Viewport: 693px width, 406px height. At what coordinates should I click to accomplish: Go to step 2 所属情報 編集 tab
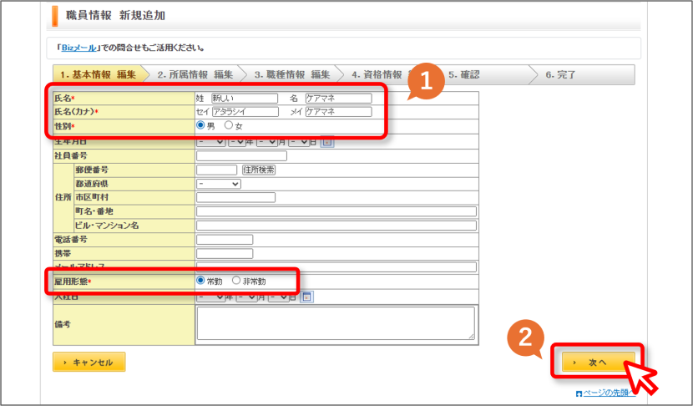(x=195, y=74)
